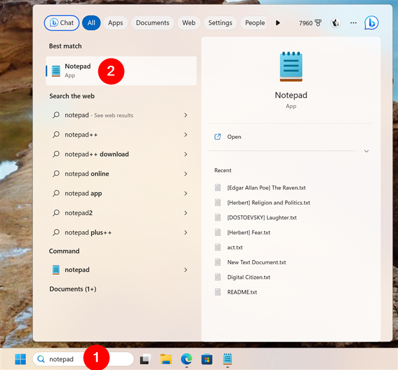Click the user profile avatar icon

click(x=335, y=23)
